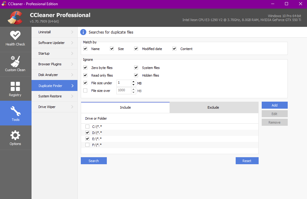
Task: Switch to the Include tab
Action: click(125, 107)
